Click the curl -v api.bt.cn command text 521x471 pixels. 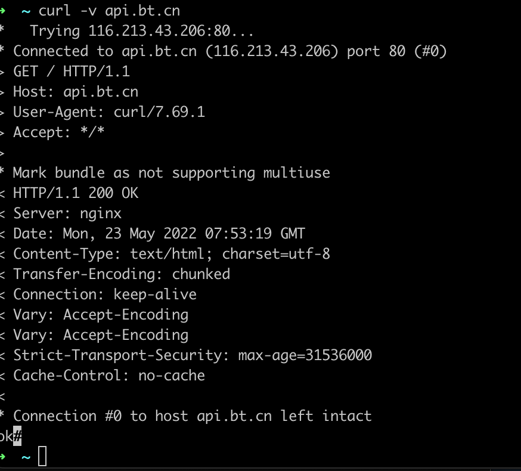pyautogui.click(x=109, y=11)
